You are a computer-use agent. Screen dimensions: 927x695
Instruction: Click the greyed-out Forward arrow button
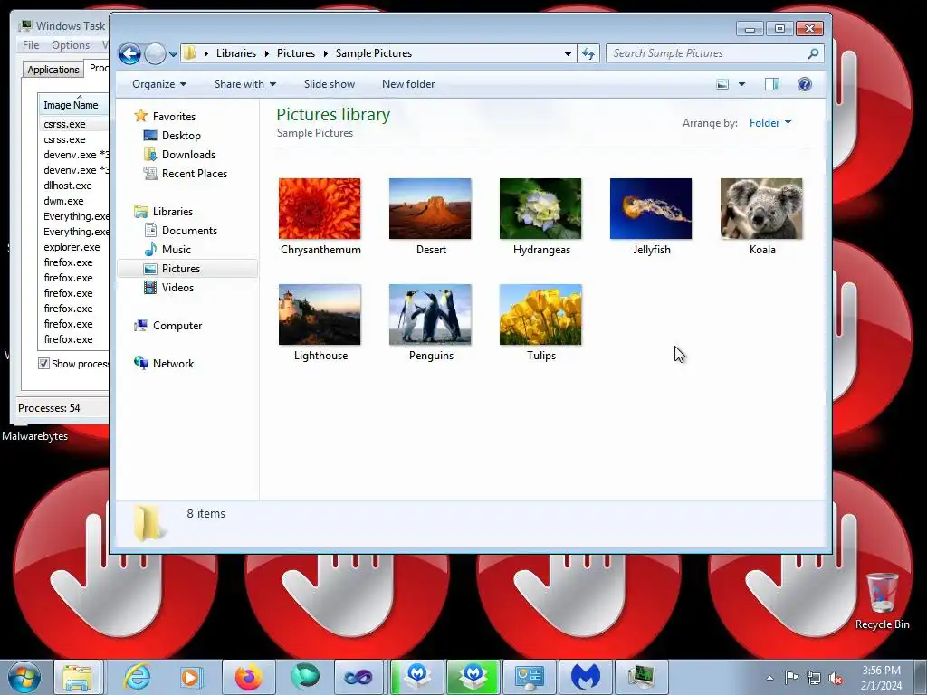point(155,53)
